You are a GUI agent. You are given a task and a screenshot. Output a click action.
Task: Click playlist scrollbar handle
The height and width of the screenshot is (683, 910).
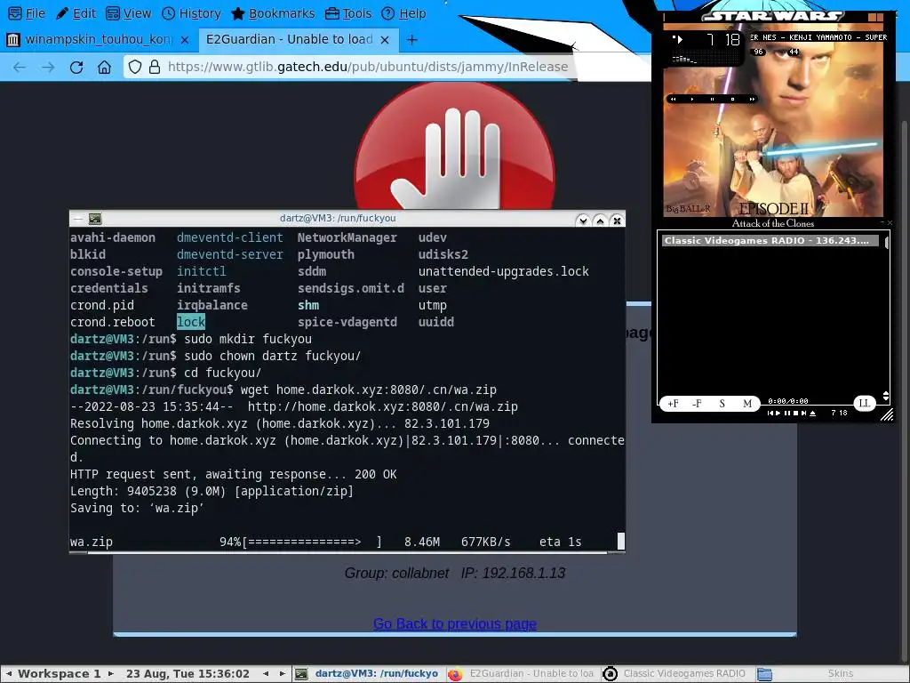pyautogui.click(x=886, y=242)
